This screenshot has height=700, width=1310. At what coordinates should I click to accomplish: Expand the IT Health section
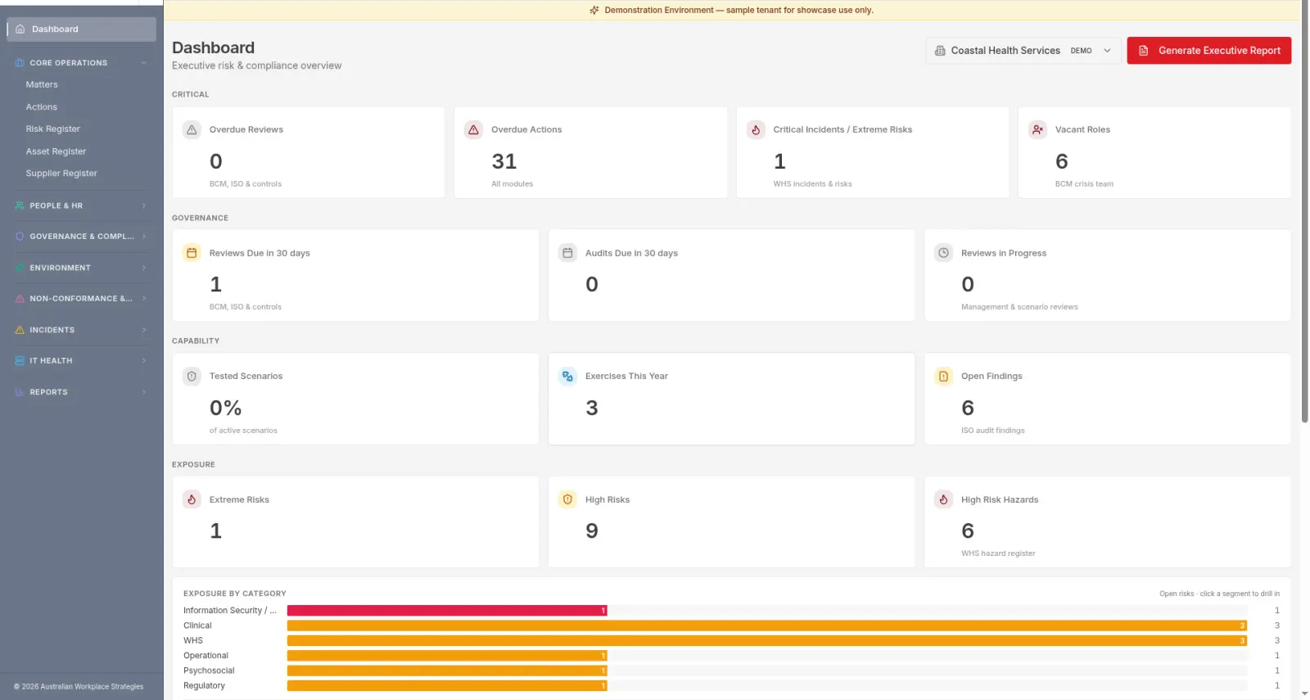pyautogui.click(x=144, y=361)
